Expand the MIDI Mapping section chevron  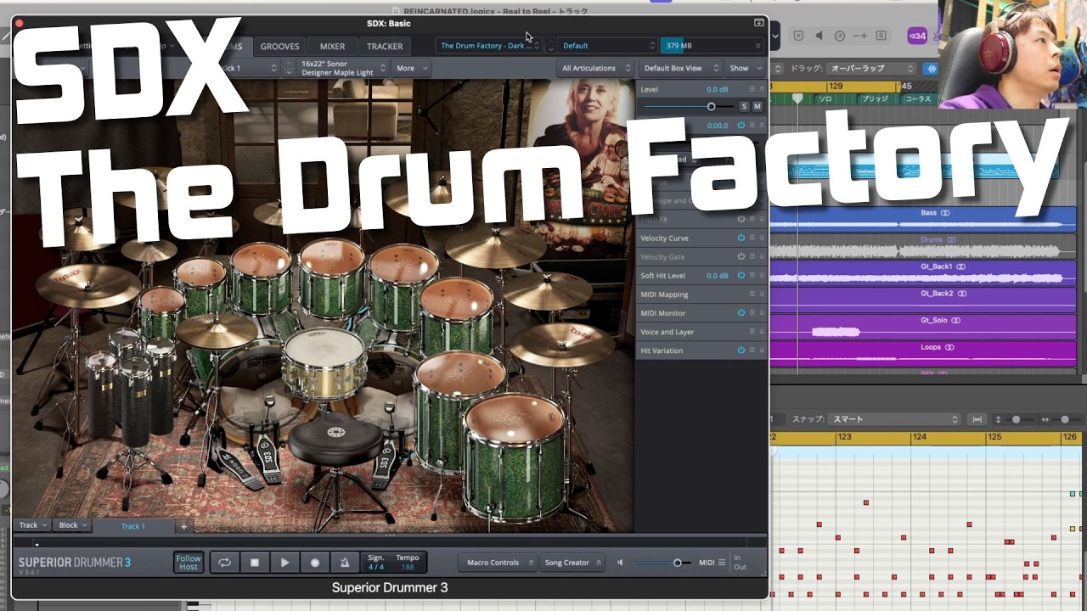tap(761, 294)
